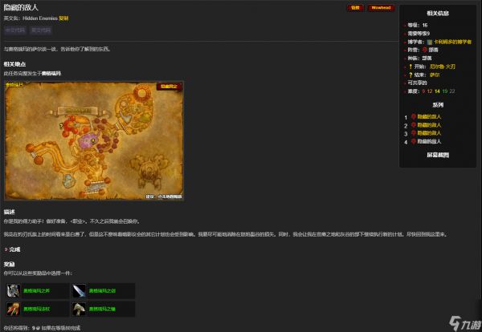Open quest starter link 尼尔鲁·火刃

pos(443,67)
